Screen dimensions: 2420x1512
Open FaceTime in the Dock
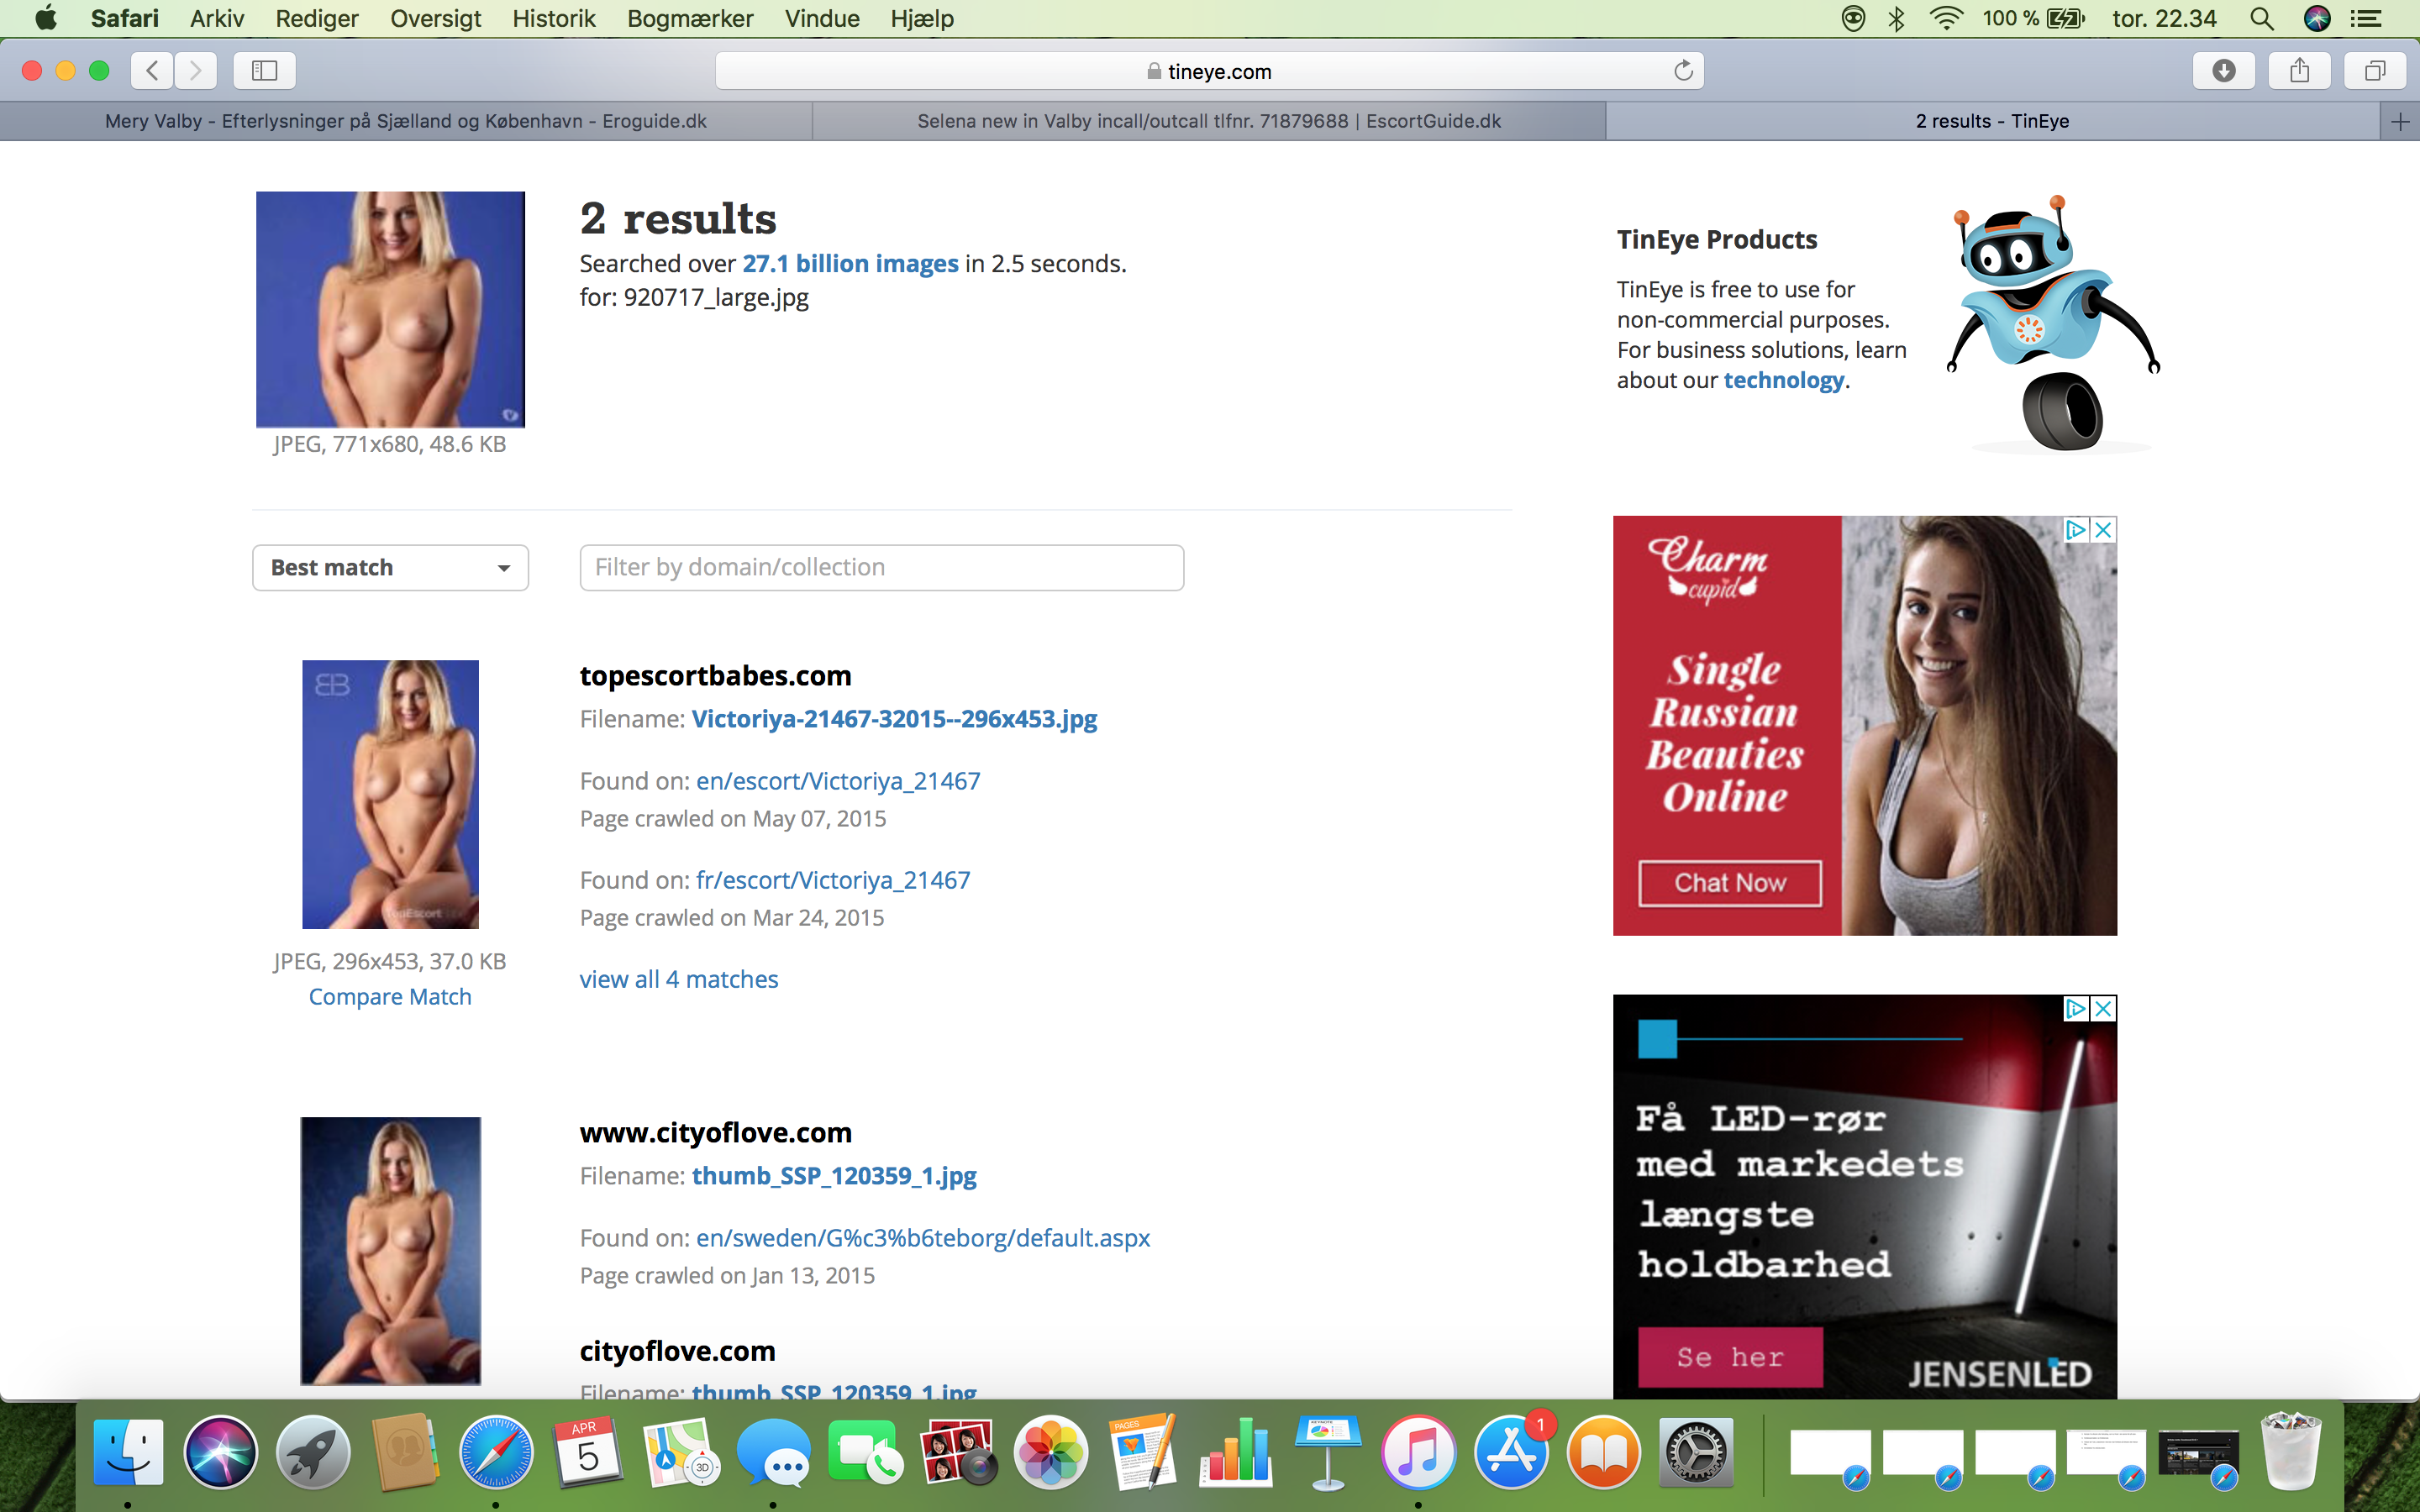point(865,1452)
